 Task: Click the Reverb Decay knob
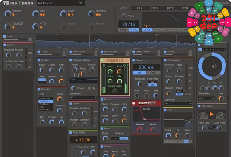pyautogui.click(x=105, y=109)
